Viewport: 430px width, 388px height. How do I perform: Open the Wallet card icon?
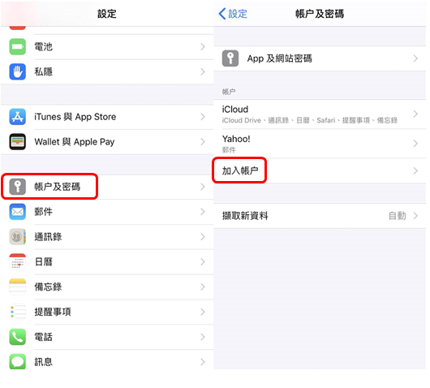[18, 141]
